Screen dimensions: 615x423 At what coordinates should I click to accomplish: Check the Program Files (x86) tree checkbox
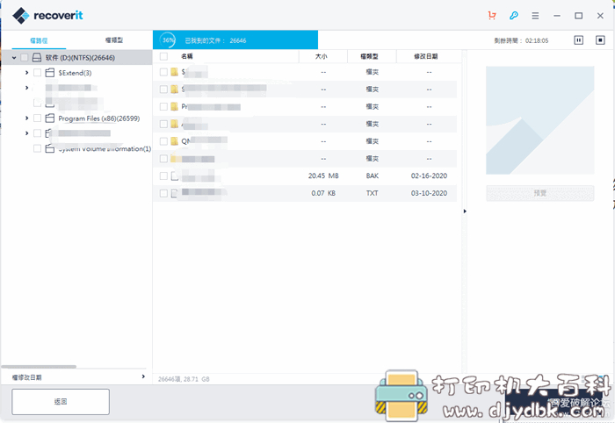pyautogui.click(x=37, y=118)
